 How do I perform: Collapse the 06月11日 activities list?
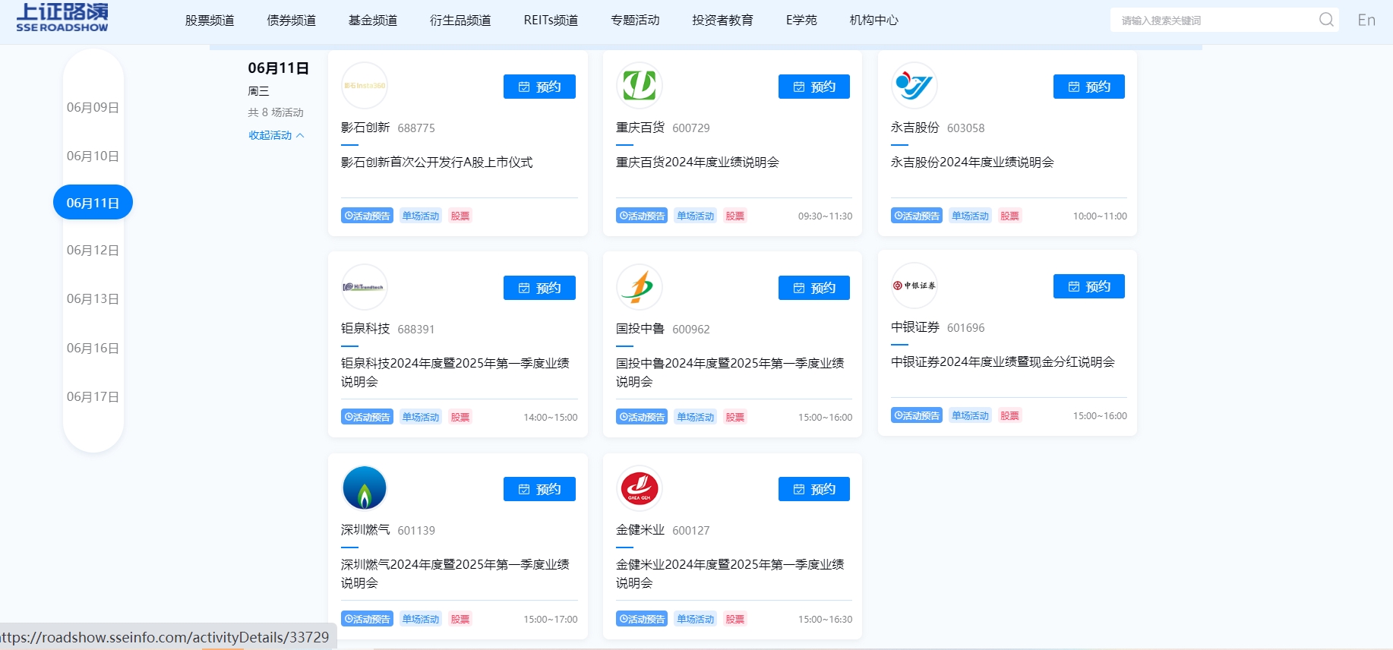coord(276,135)
